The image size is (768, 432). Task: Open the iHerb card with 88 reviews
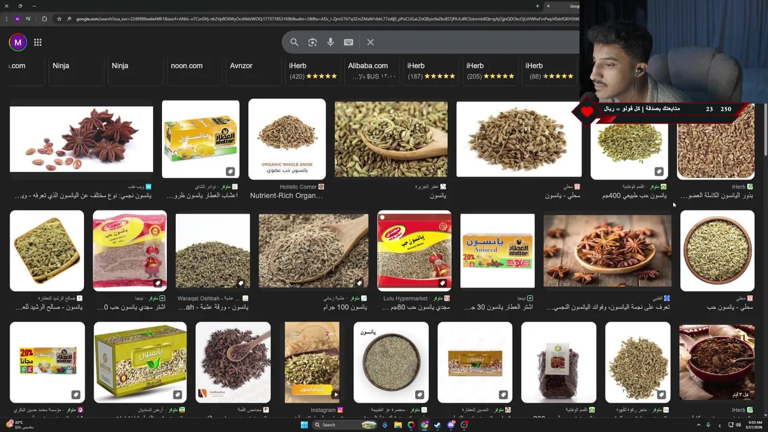coord(548,70)
